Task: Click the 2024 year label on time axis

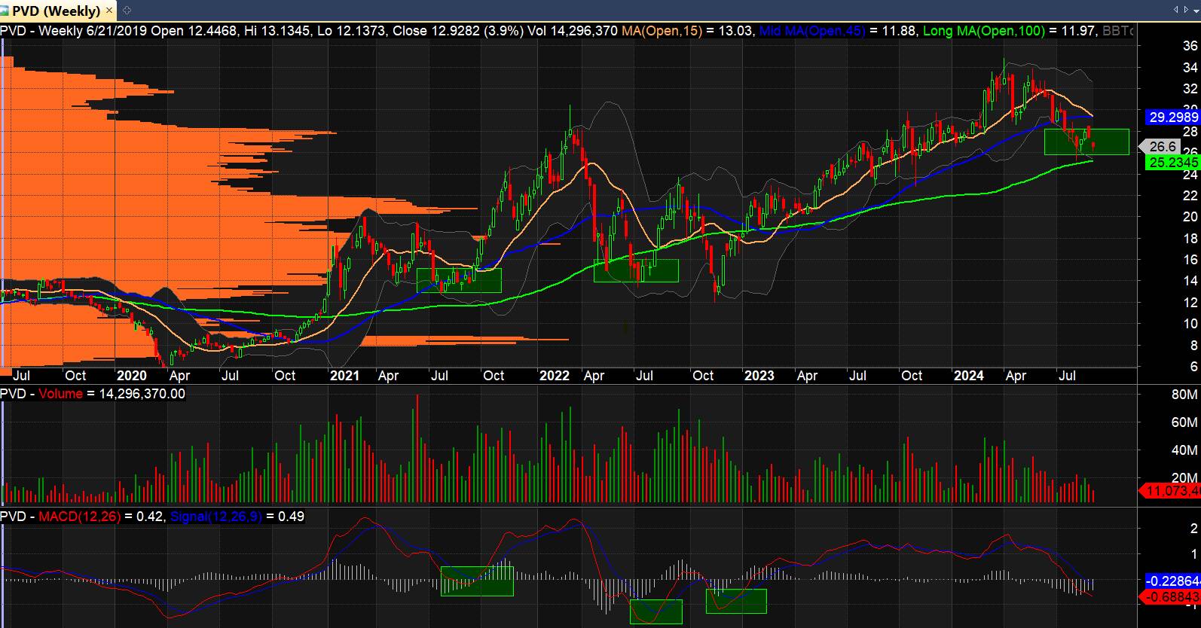Action: click(968, 375)
